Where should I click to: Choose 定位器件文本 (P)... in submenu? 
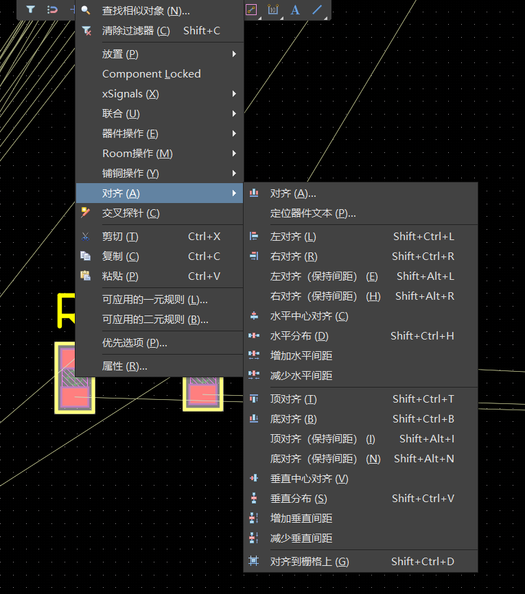360,213
